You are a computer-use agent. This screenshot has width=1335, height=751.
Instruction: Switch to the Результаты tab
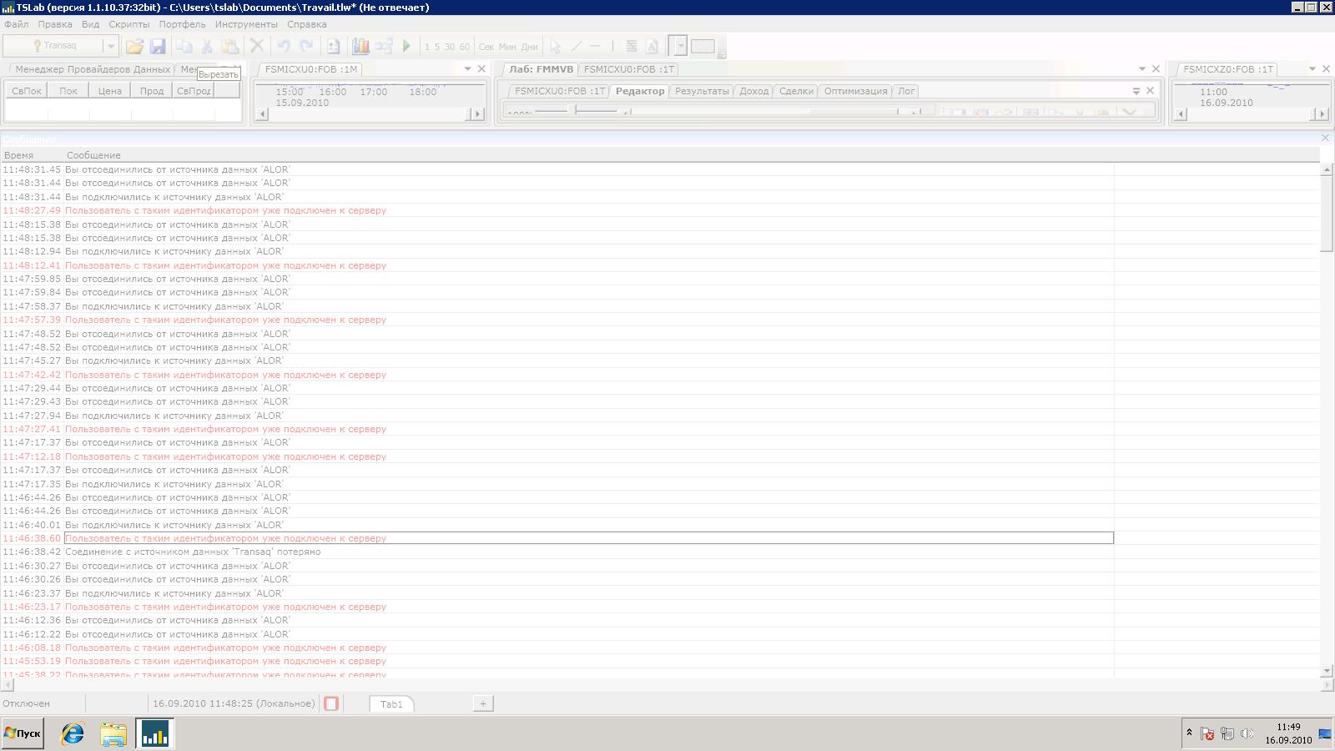click(702, 91)
